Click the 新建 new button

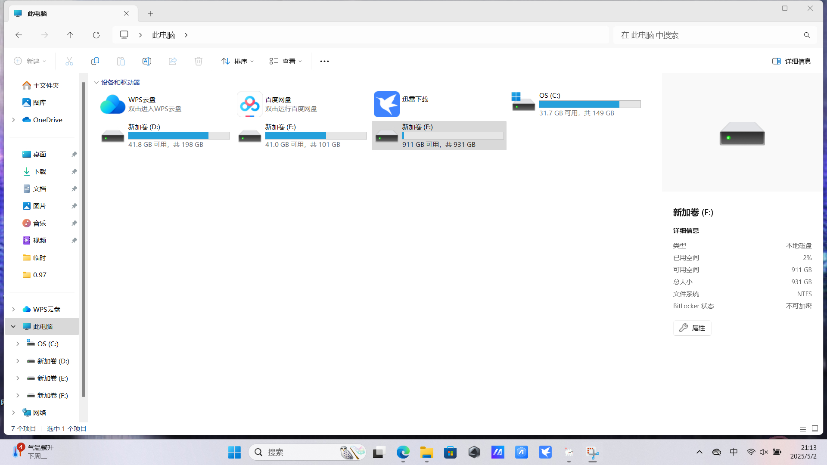tap(30, 61)
